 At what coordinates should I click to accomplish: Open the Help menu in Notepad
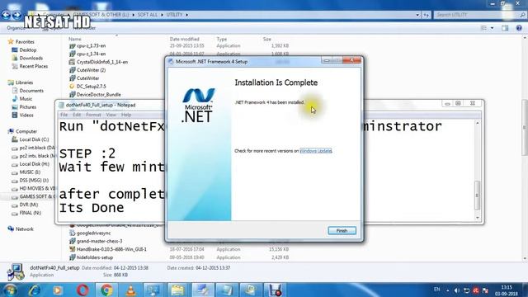126,115
